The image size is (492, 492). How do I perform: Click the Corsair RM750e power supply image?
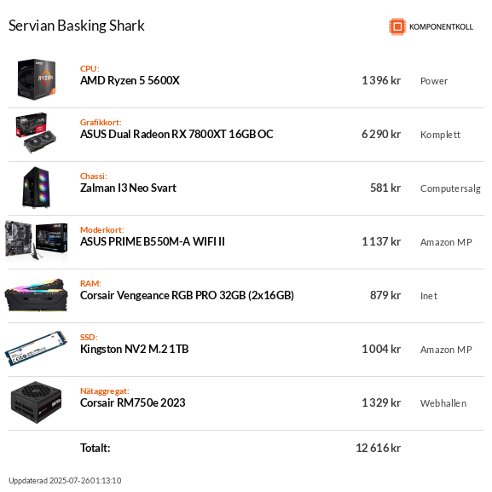point(37,402)
